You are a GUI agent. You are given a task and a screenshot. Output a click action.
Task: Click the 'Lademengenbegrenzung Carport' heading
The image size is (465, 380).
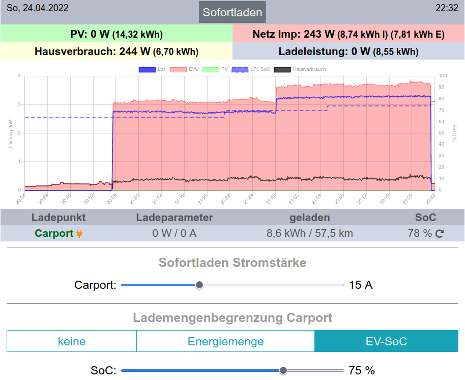coord(232,318)
